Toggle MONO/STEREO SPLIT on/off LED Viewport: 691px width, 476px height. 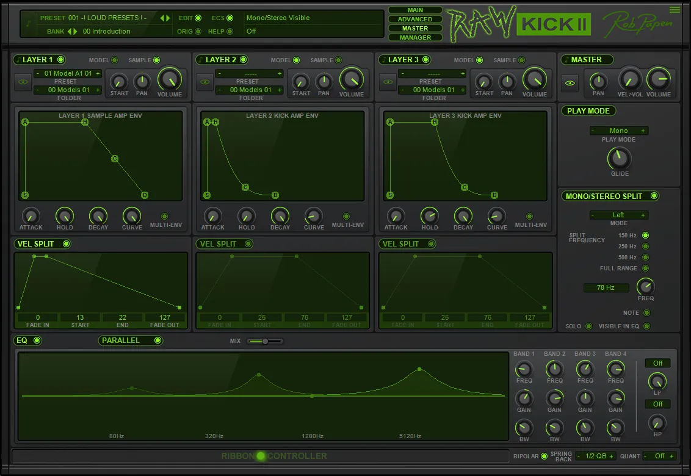(x=654, y=196)
